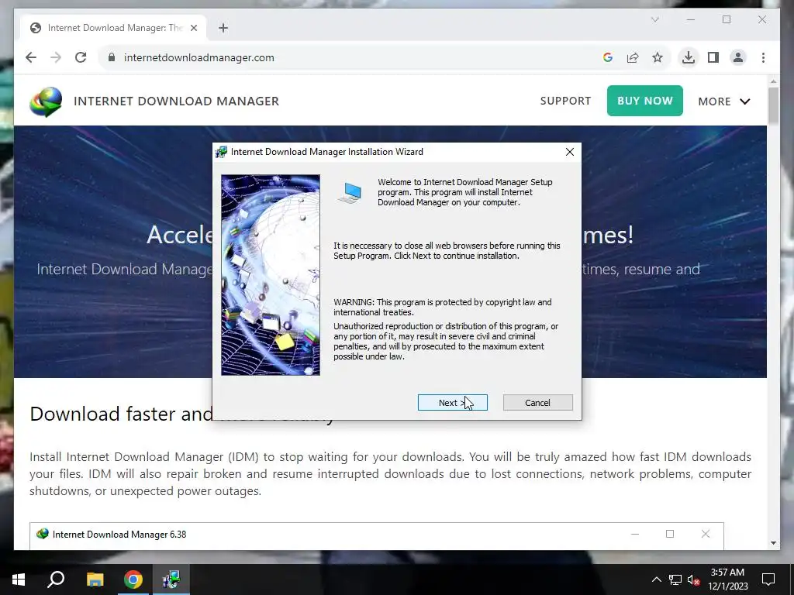Open Chrome three-dot menu
Image resolution: width=794 pixels, height=595 pixels.
tap(763, 57)
